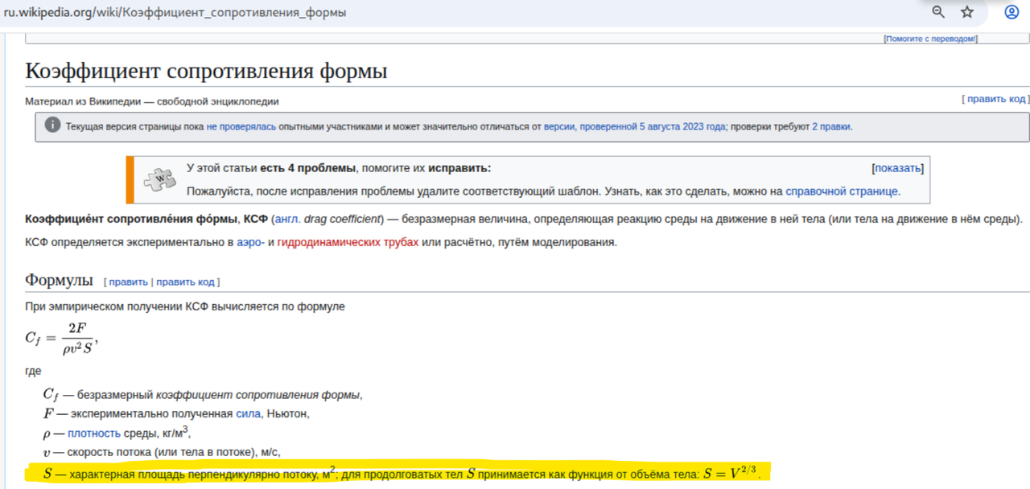Open the 'не проверялась' link

(241, 126)
